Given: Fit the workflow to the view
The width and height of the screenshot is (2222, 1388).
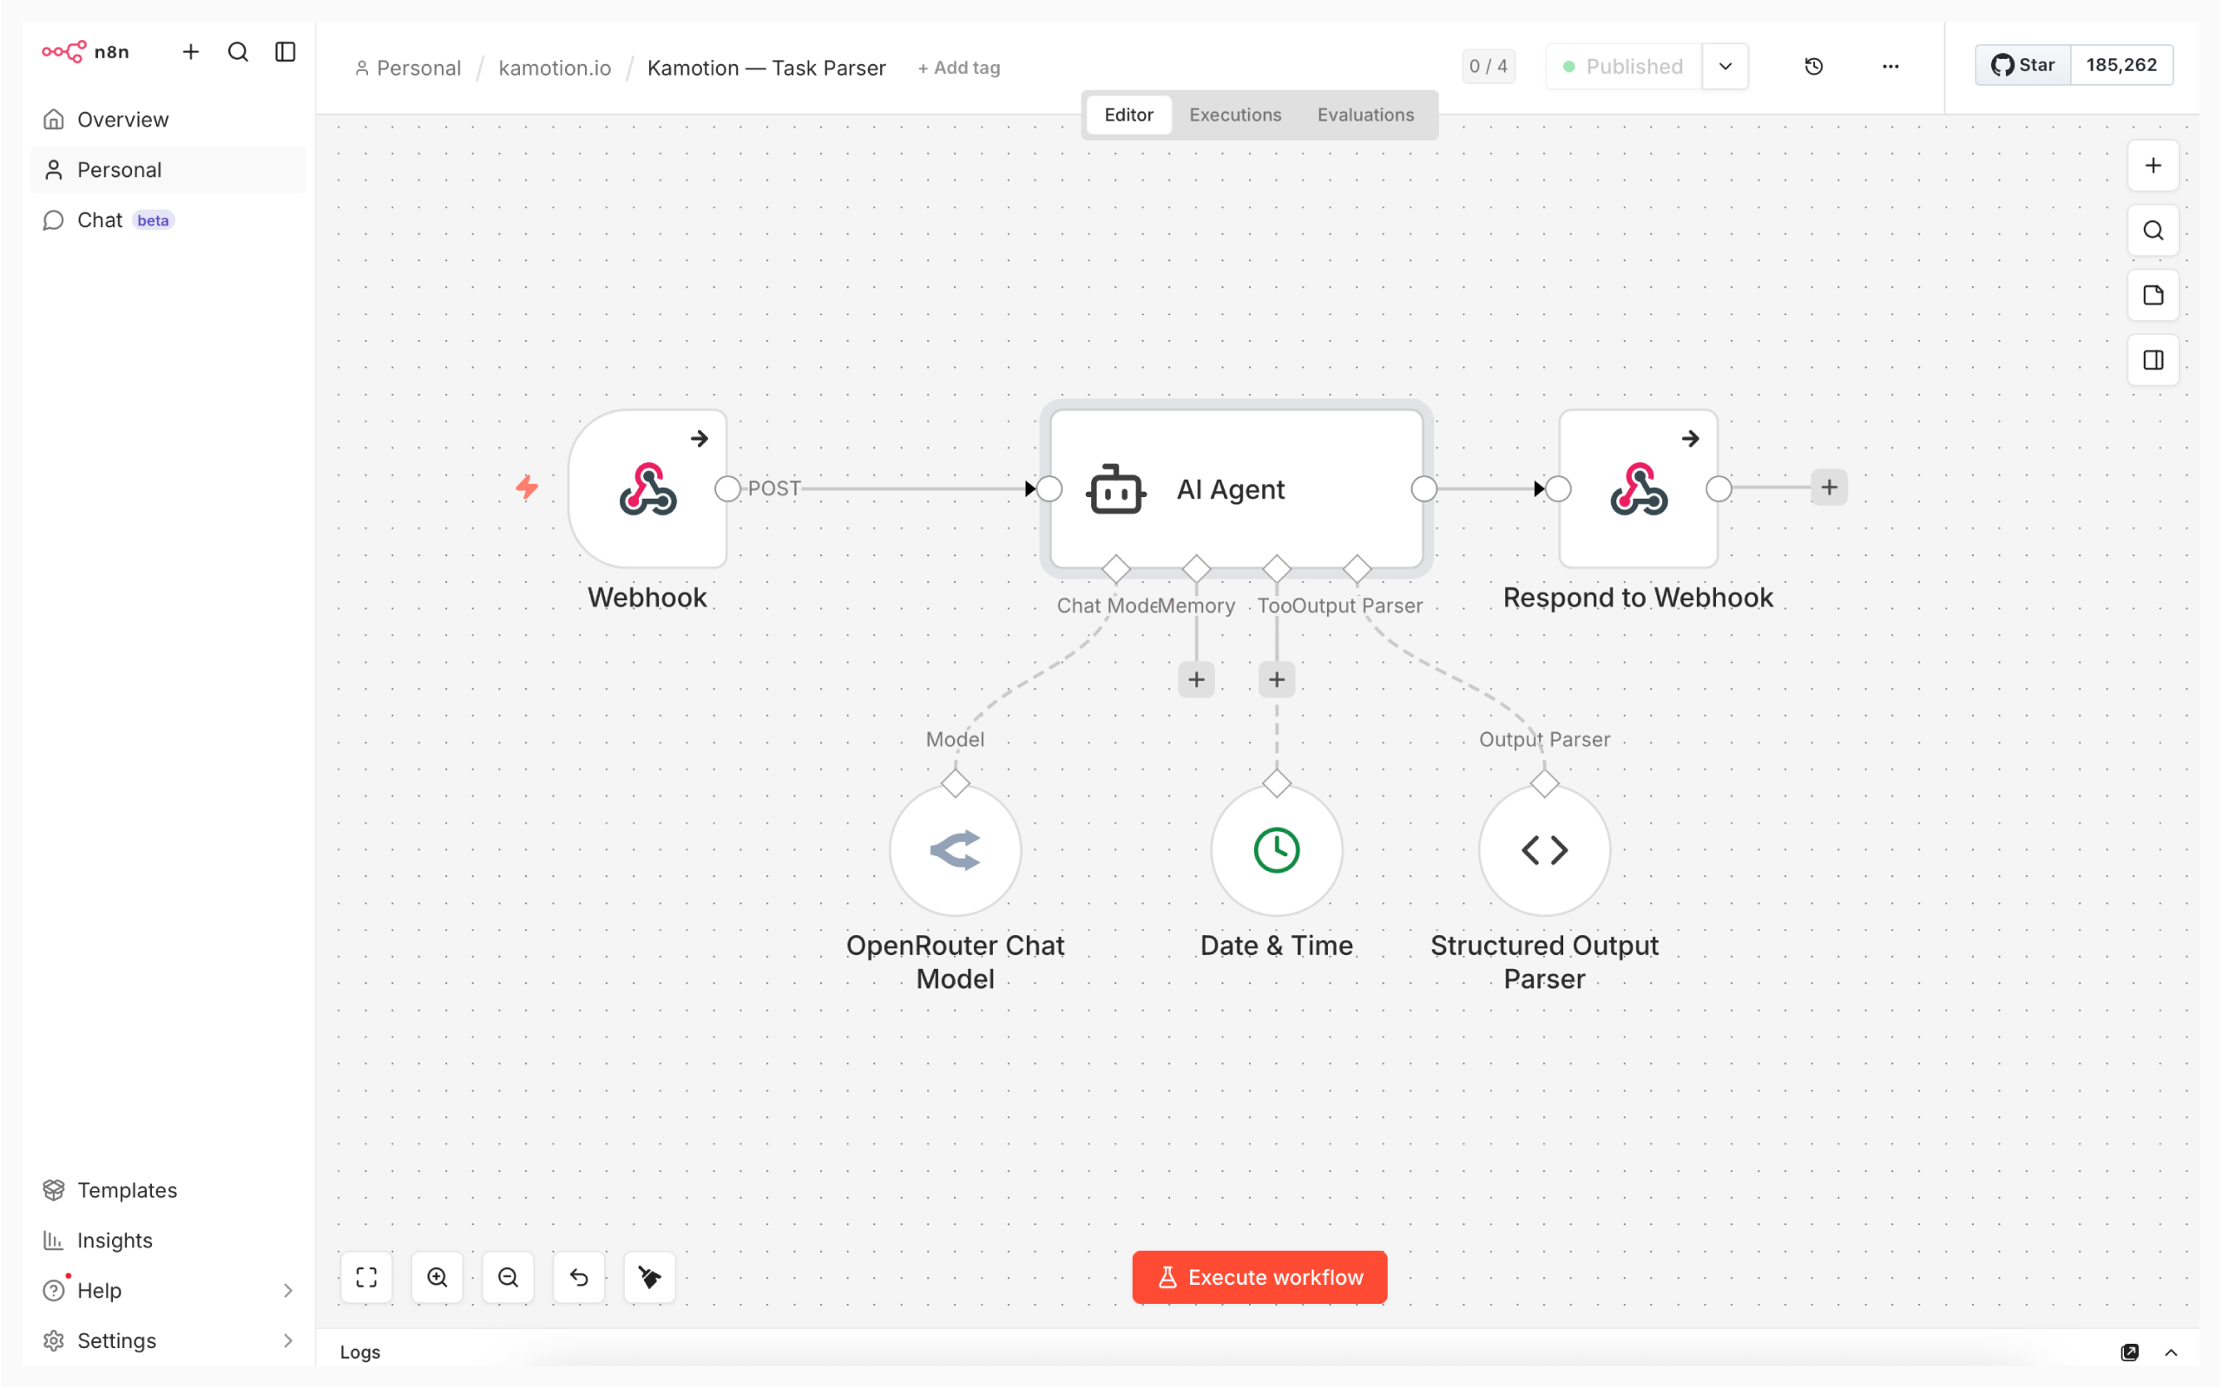Looking at the screenshot, I should [x=366, y=1277].
